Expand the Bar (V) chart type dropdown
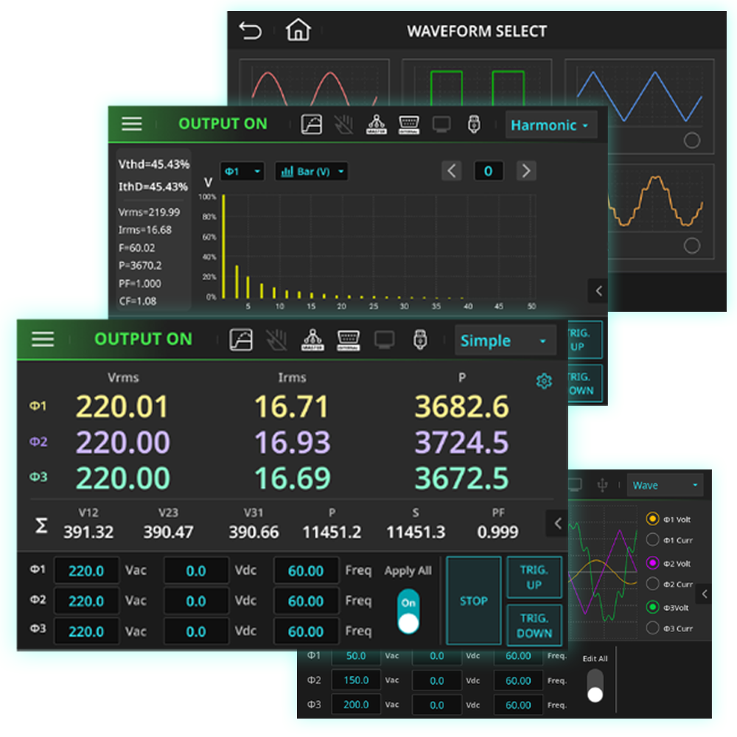Image resolution: width=737 pixels, height=737 pixels. click(310, 172)
